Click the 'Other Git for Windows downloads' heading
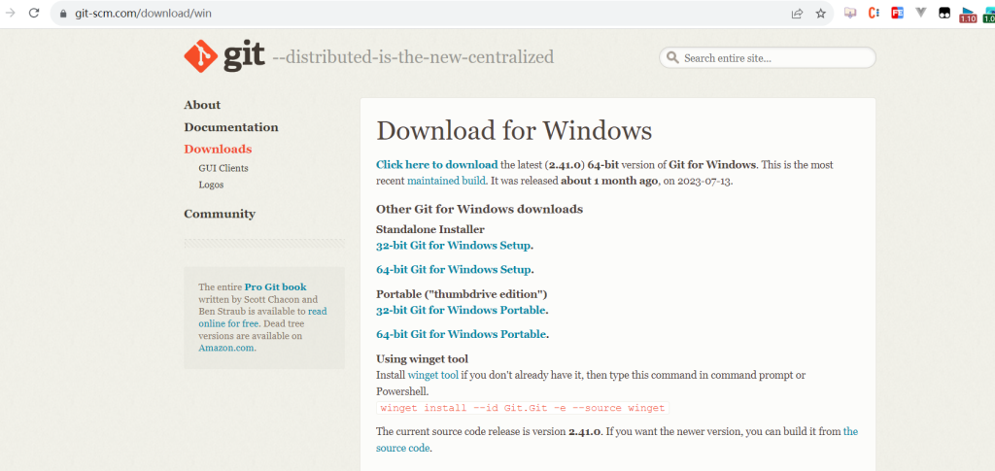This screenshot has height=471, width=995. (479, 209)
